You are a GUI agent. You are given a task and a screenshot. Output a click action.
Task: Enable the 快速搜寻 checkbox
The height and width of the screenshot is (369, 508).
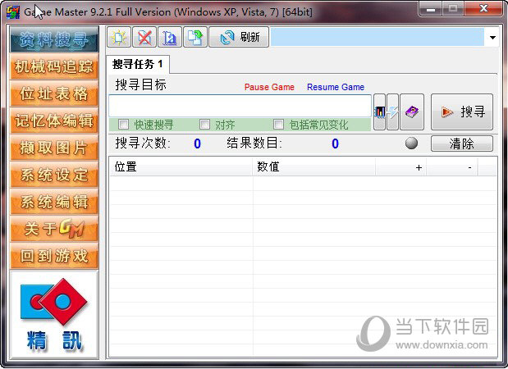[124, 125]
